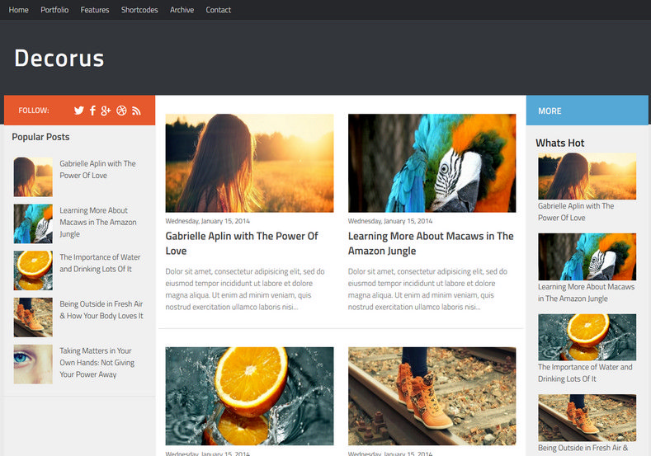Click the MORE sidebar header
651x456 pixels.
pyautogui.click(x=587, y=110)
